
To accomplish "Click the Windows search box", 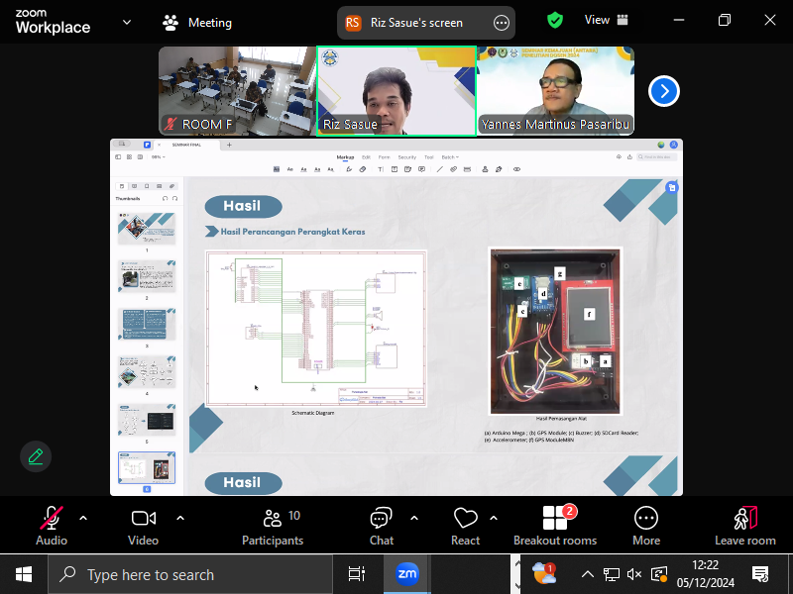I will (x=190, y=574).
